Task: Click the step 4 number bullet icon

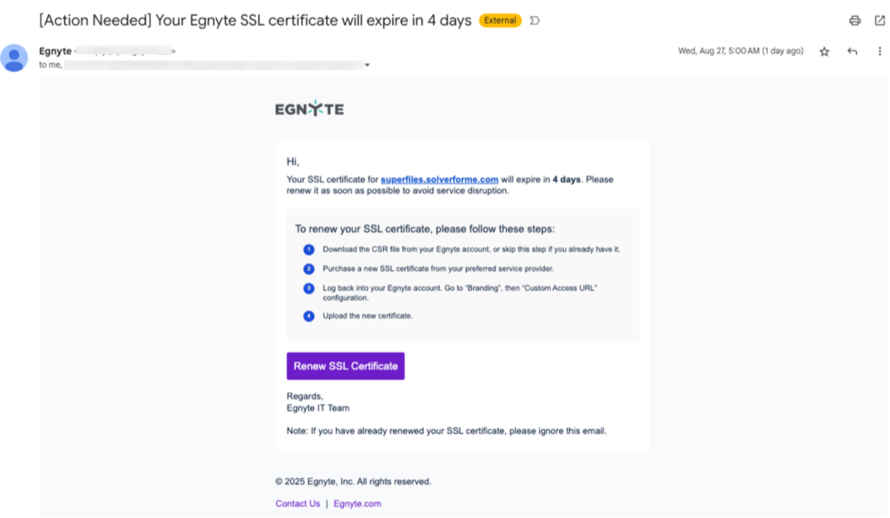Action: coord(308,316)
